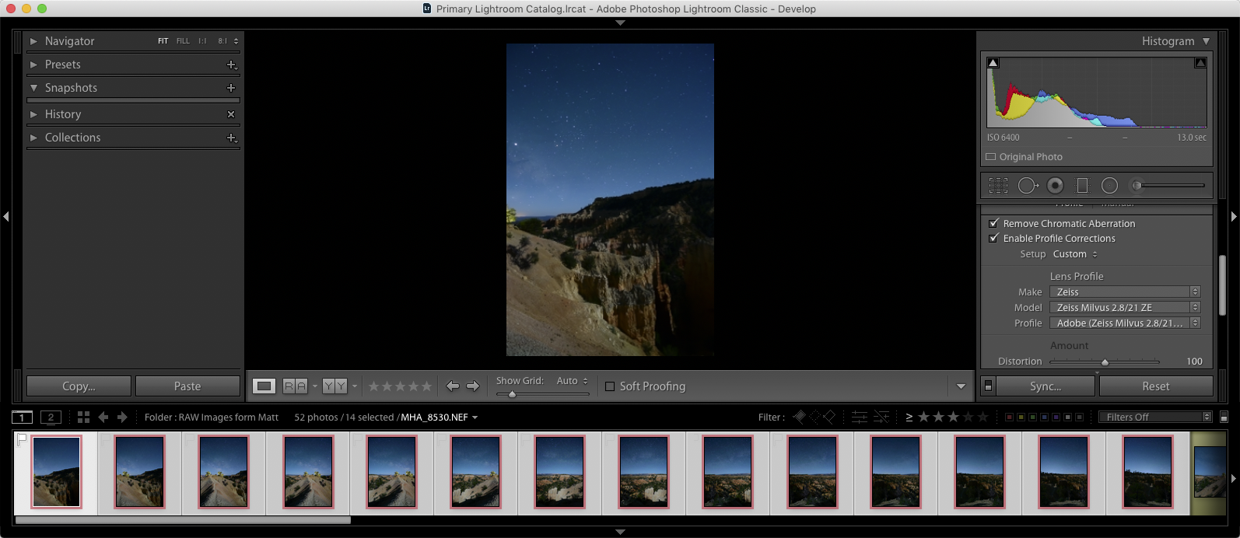Expand the Presets panel

(x=33, y=65)
